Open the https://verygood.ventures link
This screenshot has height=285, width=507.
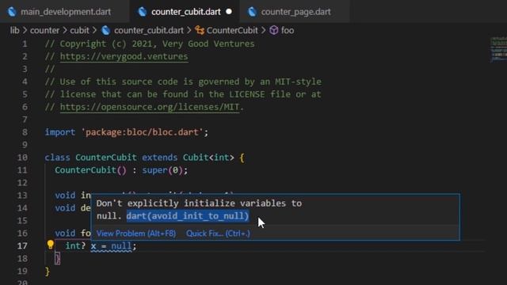coord(124,56)
